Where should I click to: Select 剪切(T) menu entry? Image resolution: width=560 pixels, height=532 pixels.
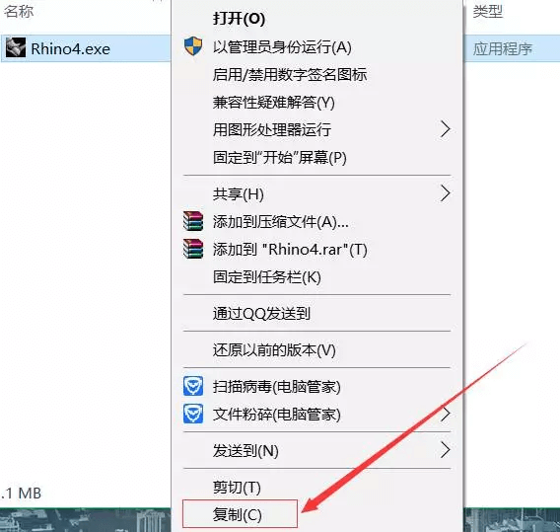tap(237, 487)
